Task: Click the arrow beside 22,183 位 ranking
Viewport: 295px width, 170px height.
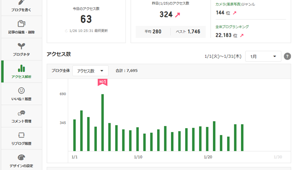Action: pos(242,35)
